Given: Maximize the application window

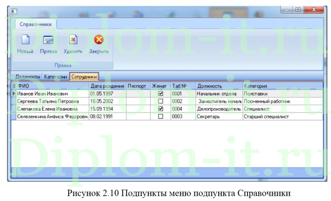Looking at the screenshot, I should click(298, 10).
